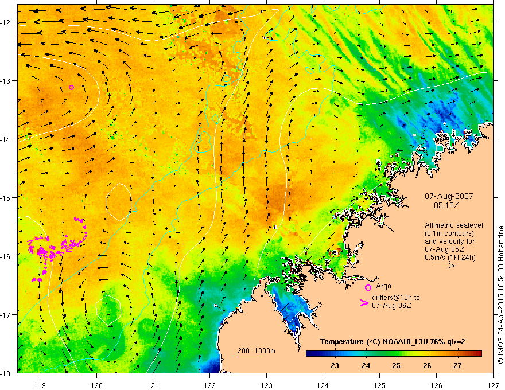Click the latitude axis label -16
The height and width of the screenshot is (390, 505).
pyautogui.click(x=6, y=256)
